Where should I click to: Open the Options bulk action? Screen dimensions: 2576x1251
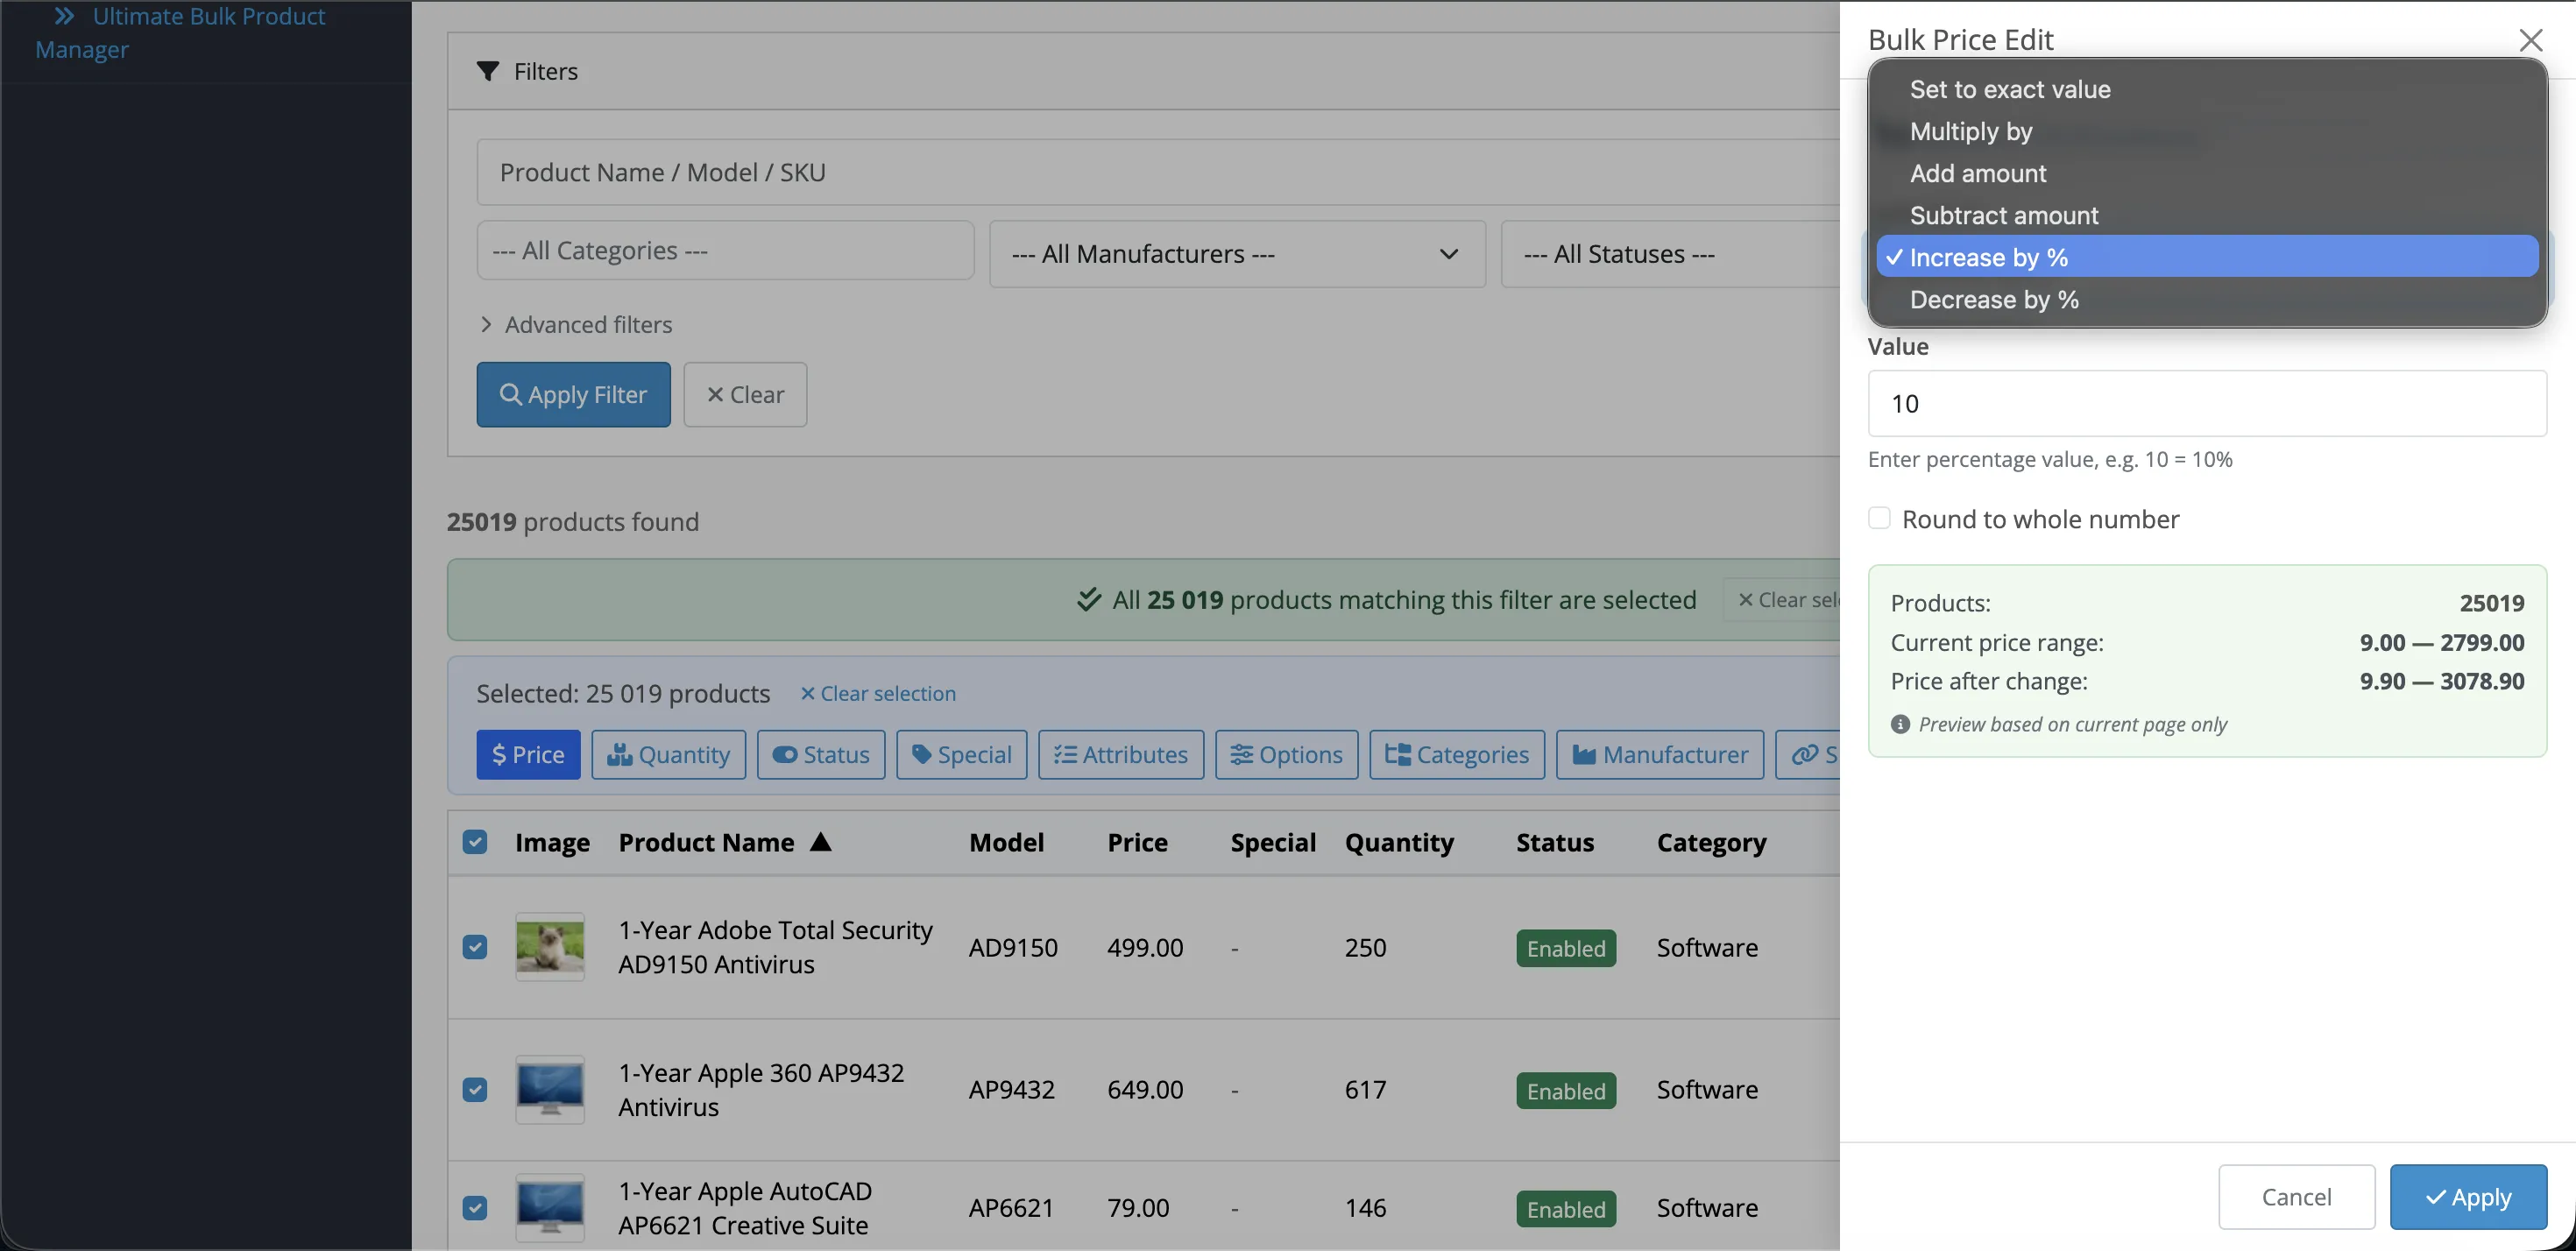(x=1286, y=754)
